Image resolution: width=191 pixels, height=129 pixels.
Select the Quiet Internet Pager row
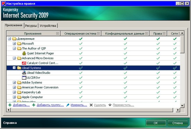point(93,53)
